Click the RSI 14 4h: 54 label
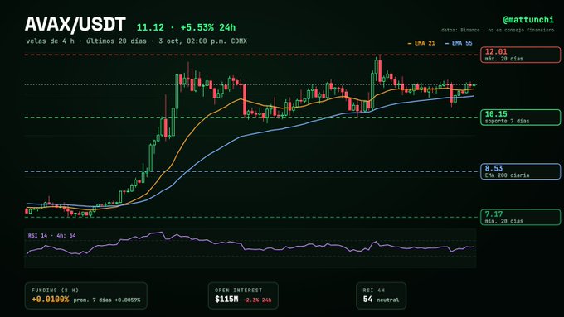 (x=51, y=236)
